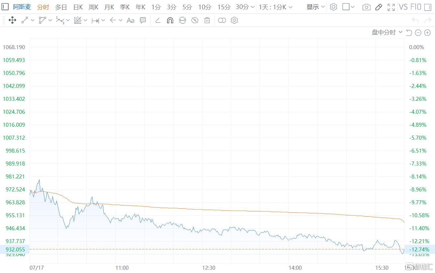435x273 pixels.
Task: Open chart settings gear in top bar
Action: click(x=333, y=7)
